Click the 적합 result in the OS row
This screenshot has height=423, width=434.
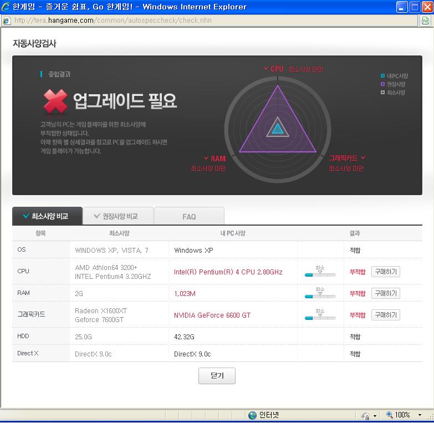(355, 250)
